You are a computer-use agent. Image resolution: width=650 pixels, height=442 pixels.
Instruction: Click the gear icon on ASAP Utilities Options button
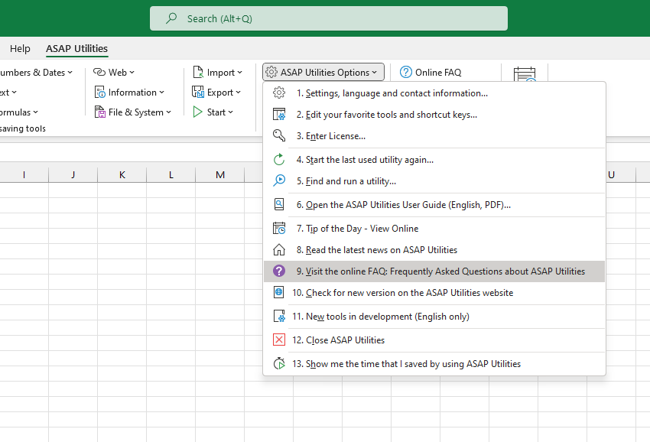coord(271,72)
